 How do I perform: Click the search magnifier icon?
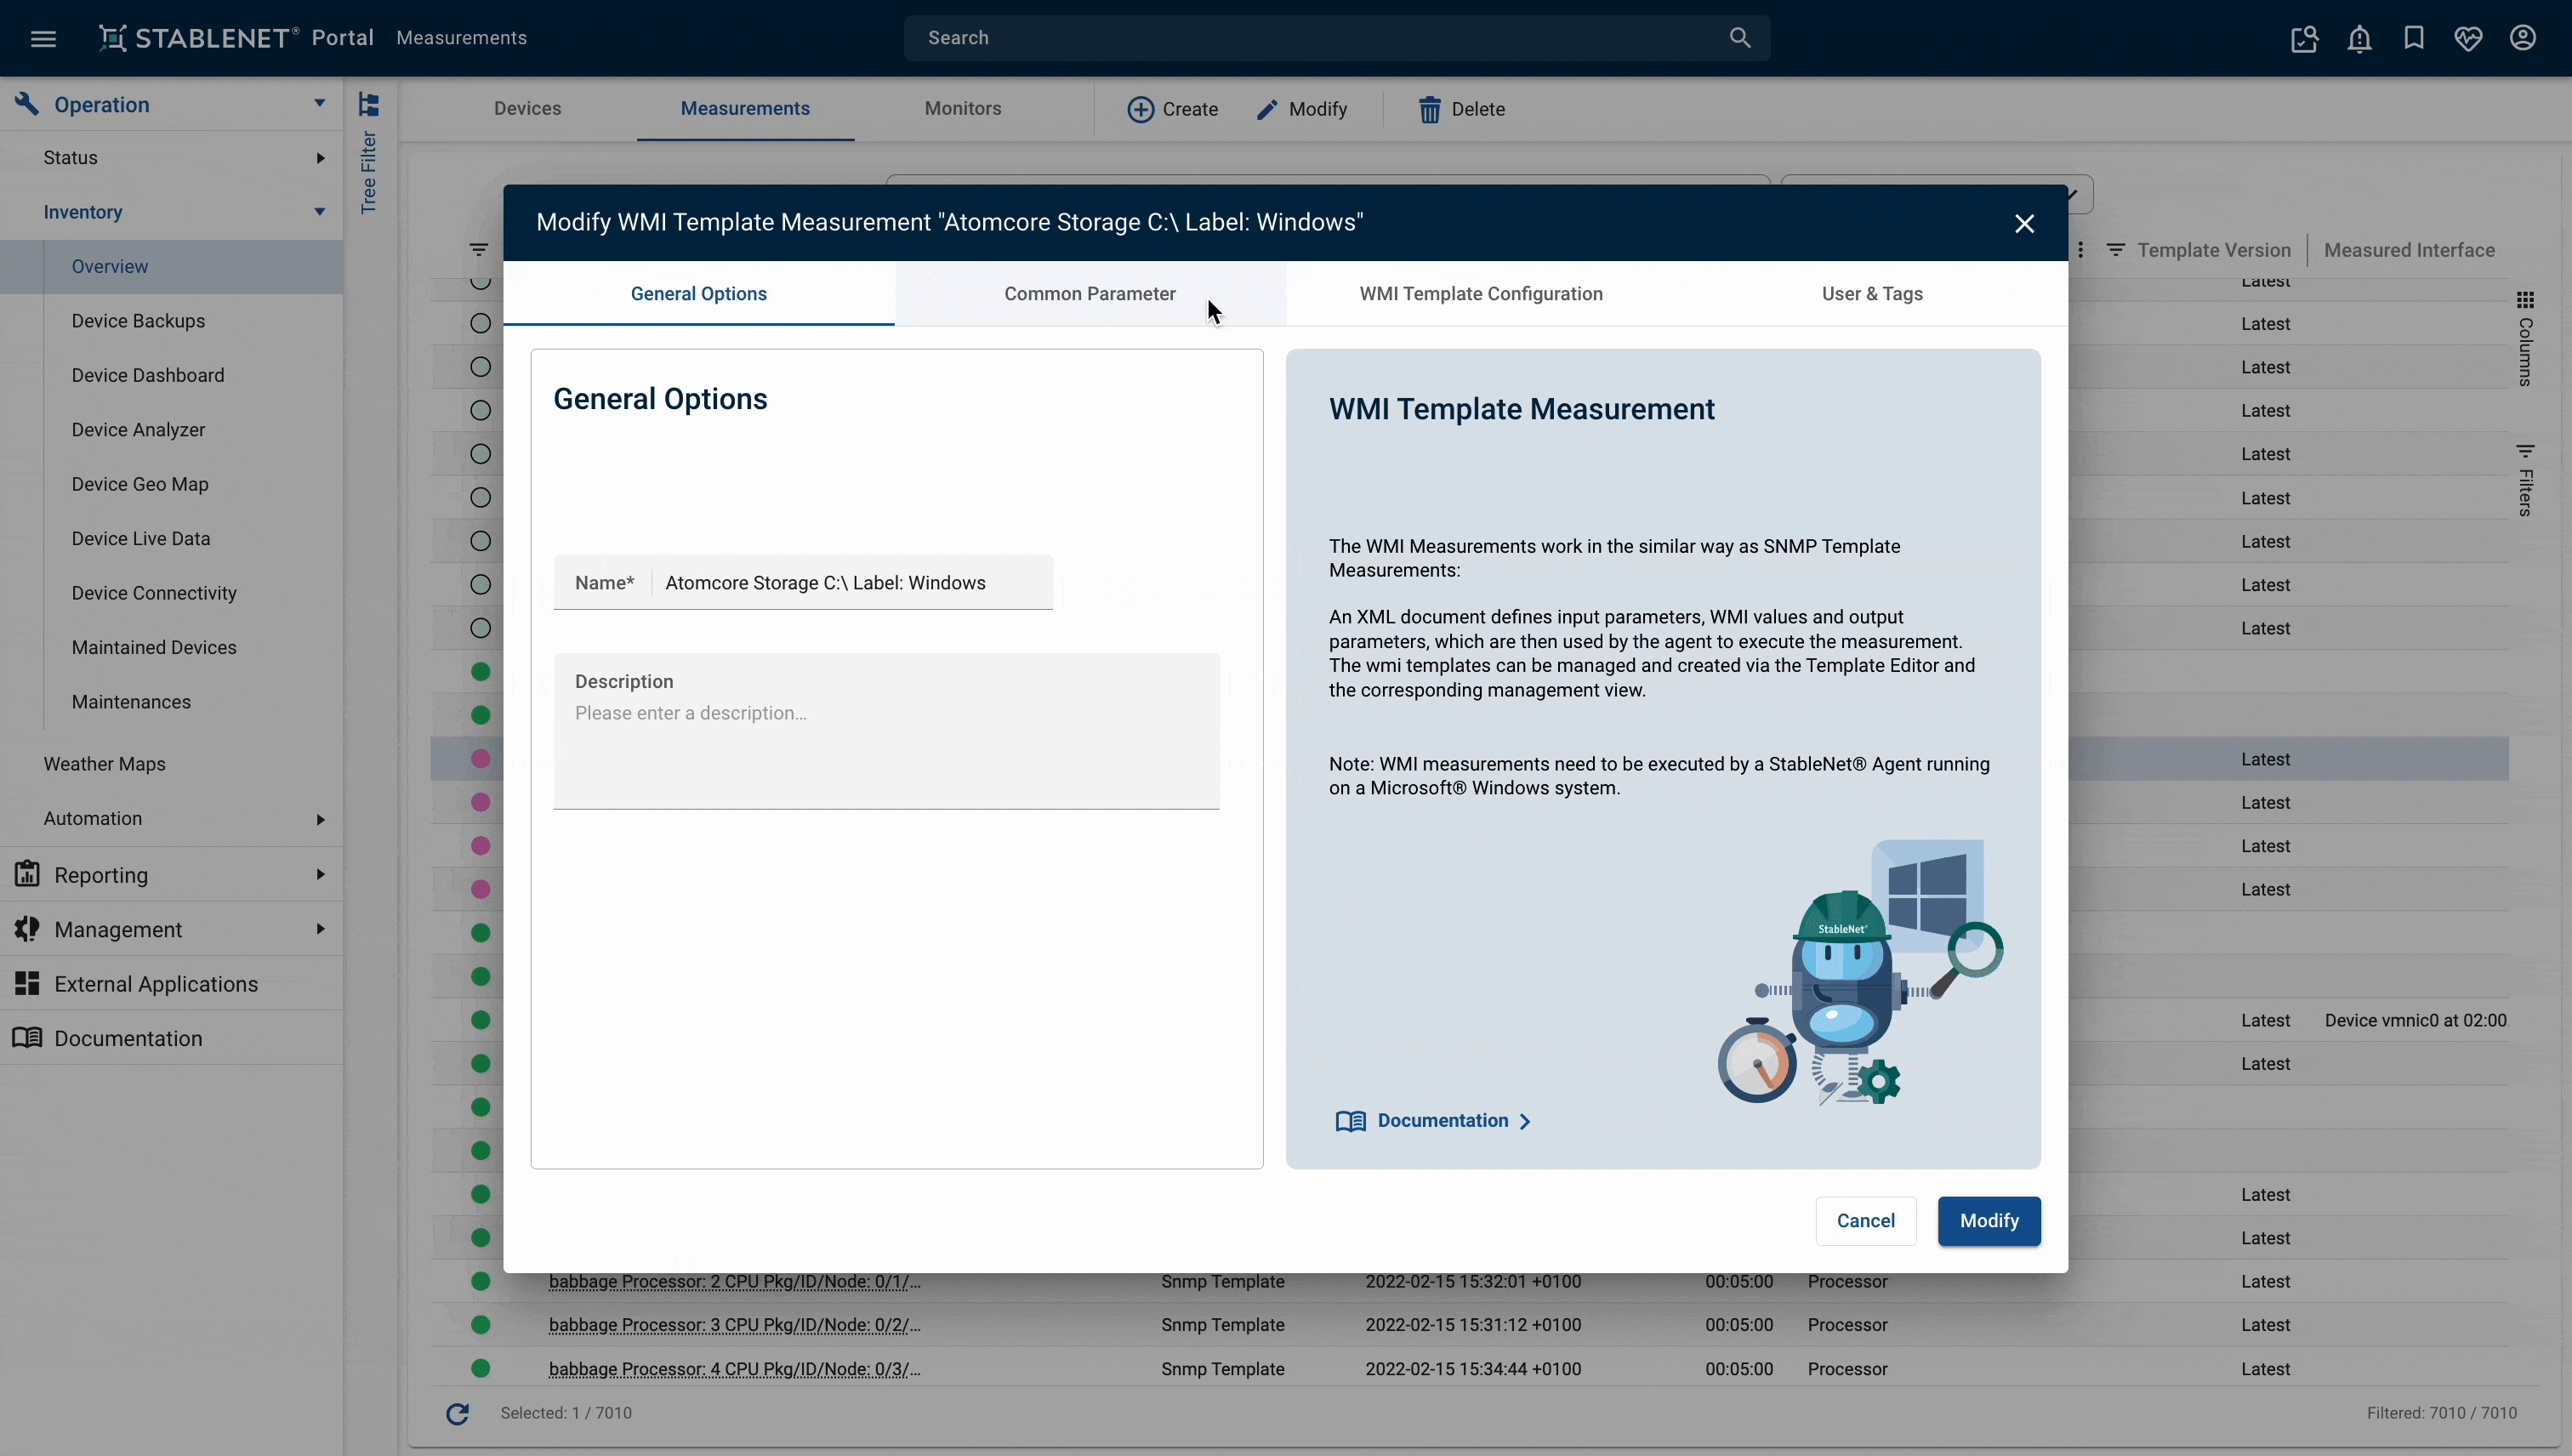1740,38
